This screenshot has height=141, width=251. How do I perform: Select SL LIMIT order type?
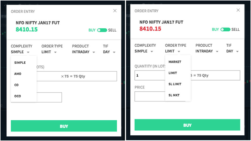pos(175,84)
